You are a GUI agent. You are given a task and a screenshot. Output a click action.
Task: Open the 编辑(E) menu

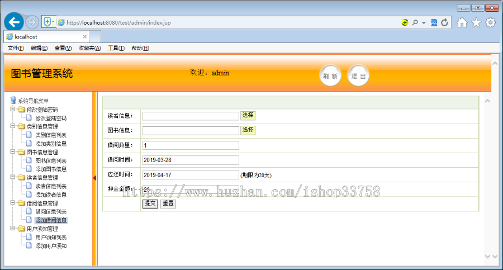click(x=39, y=48)
